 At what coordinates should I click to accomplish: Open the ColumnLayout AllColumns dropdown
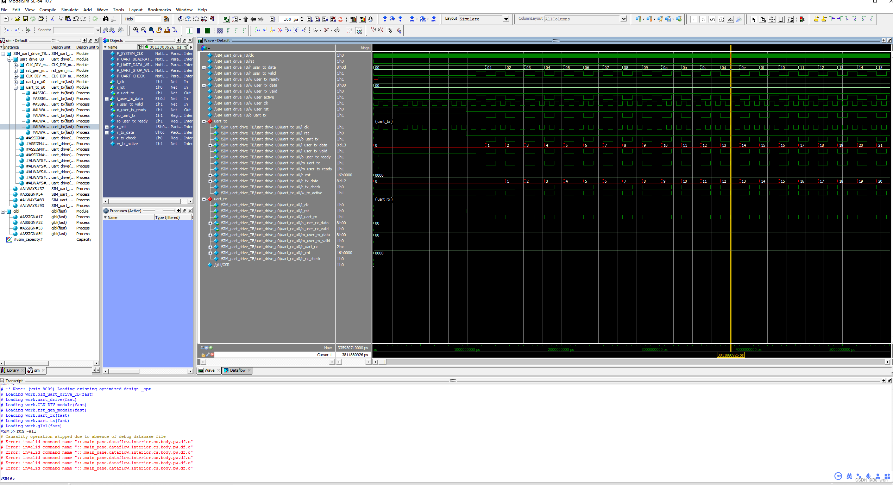(623, 19)
